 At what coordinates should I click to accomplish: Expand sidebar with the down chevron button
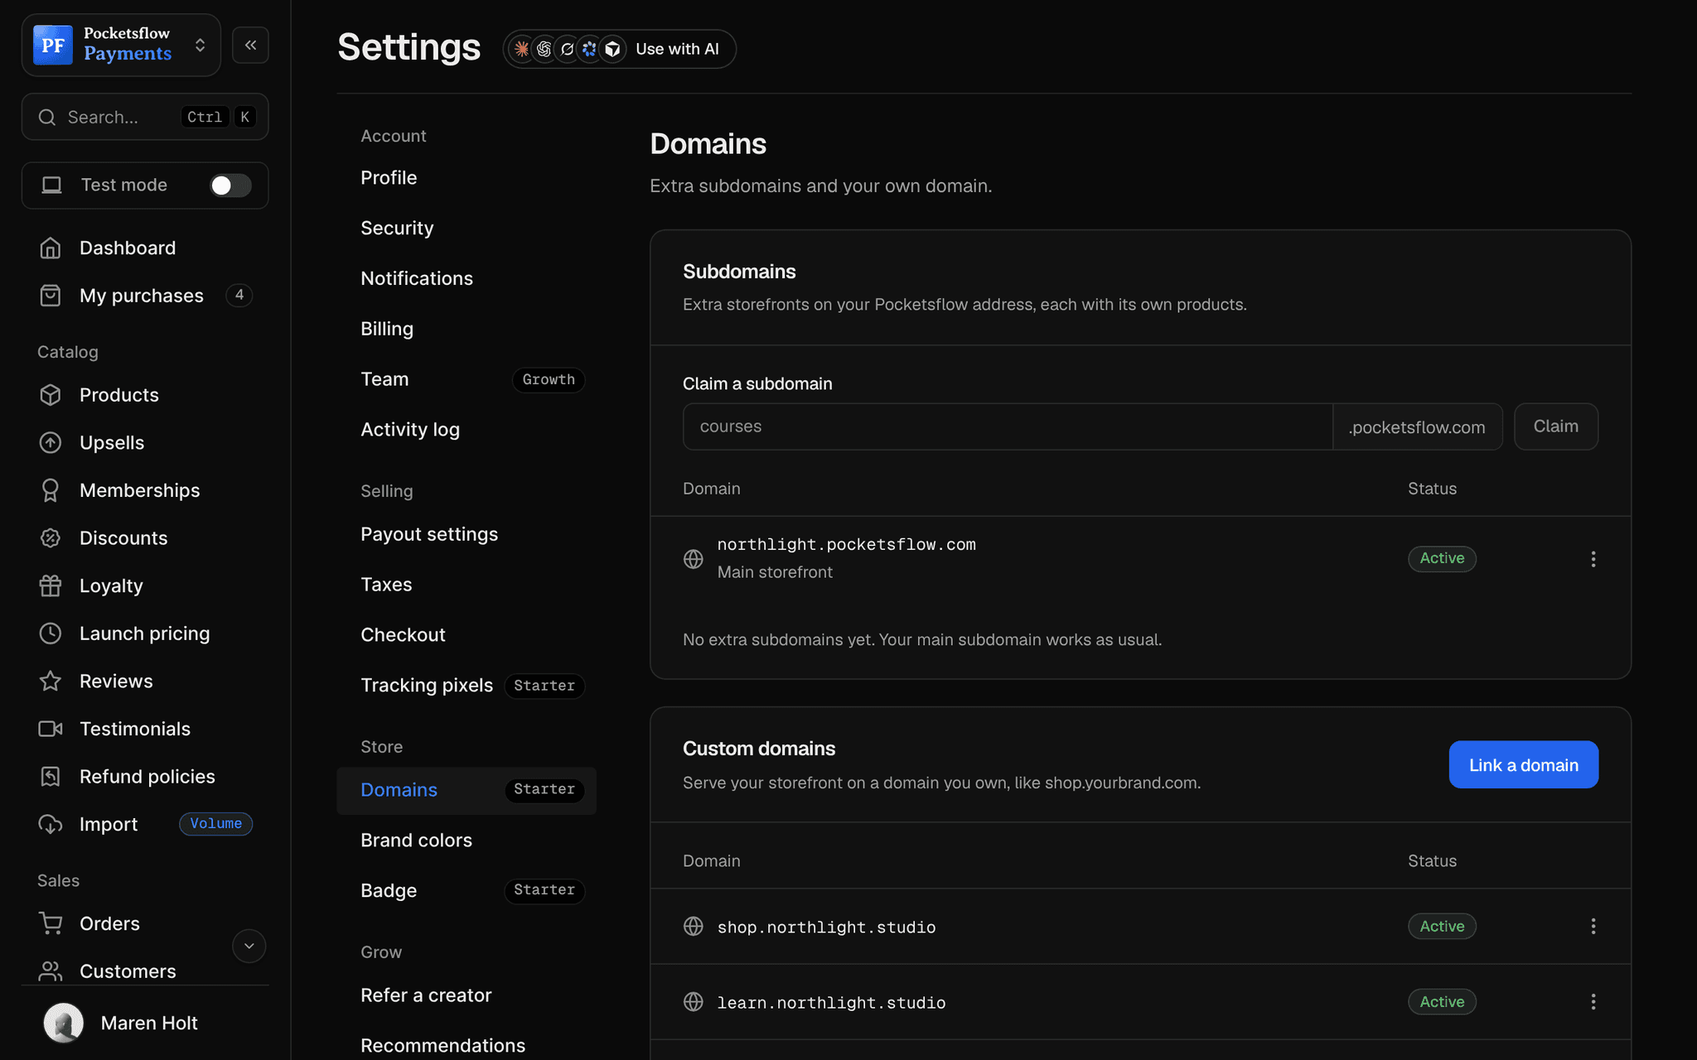coord(249,946)
